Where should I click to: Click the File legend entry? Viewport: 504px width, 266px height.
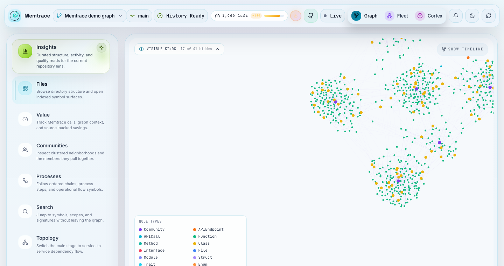[200, 251]
